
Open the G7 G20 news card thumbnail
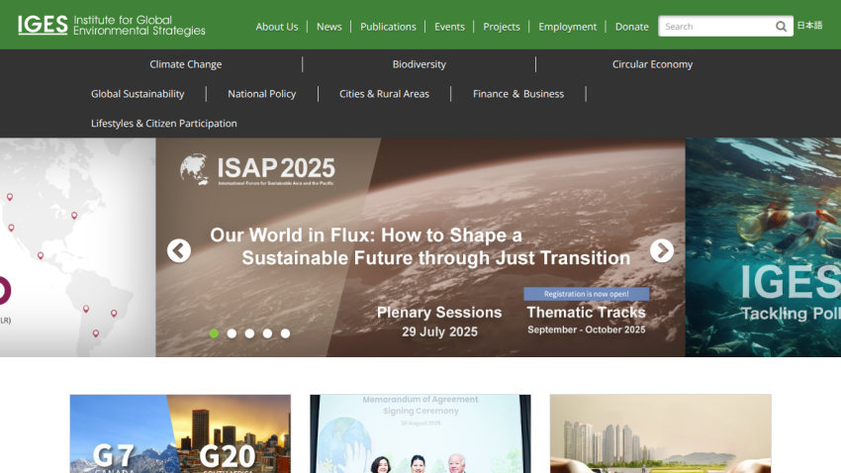tap(180, 433)
